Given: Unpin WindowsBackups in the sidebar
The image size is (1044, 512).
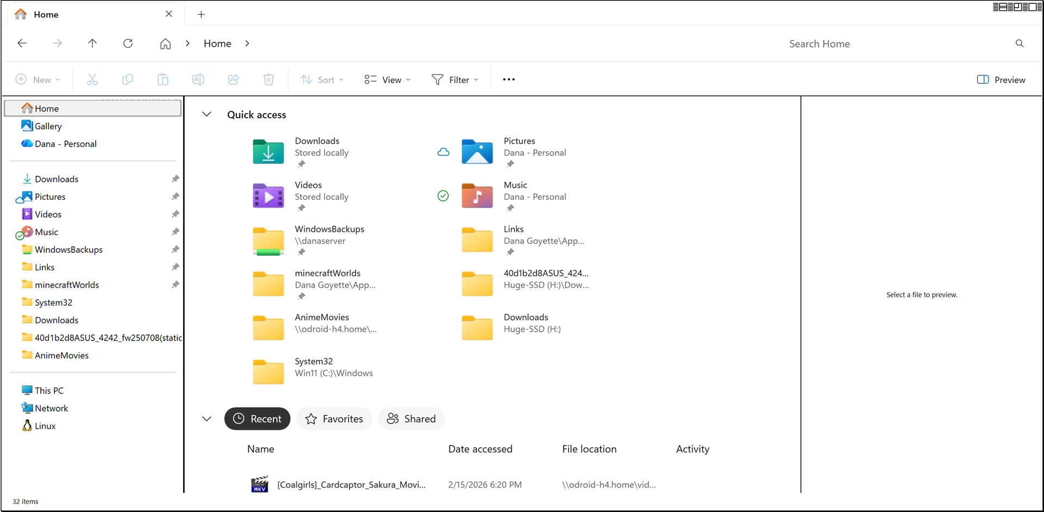Looking at the screenshot, I should (175, 250).
